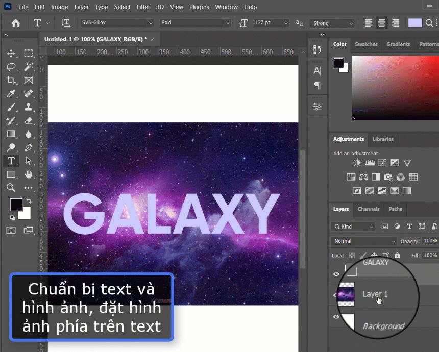The image size is (439, 352).
Task: Open the Edit Toolbar three-dots menu
Action: [28, 188]
